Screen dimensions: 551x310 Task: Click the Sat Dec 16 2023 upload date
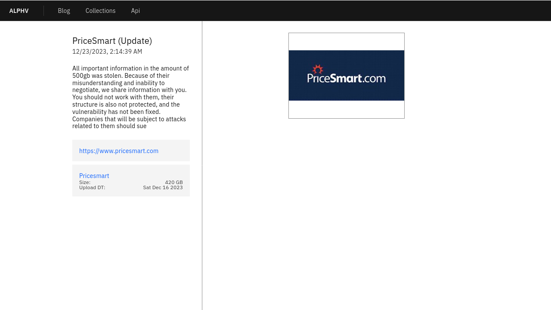click(x=163, y=187)
